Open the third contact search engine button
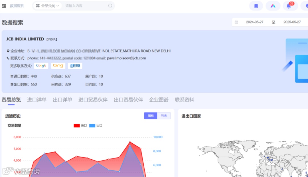This screenshot has height=177, width=308. (75, 66)
